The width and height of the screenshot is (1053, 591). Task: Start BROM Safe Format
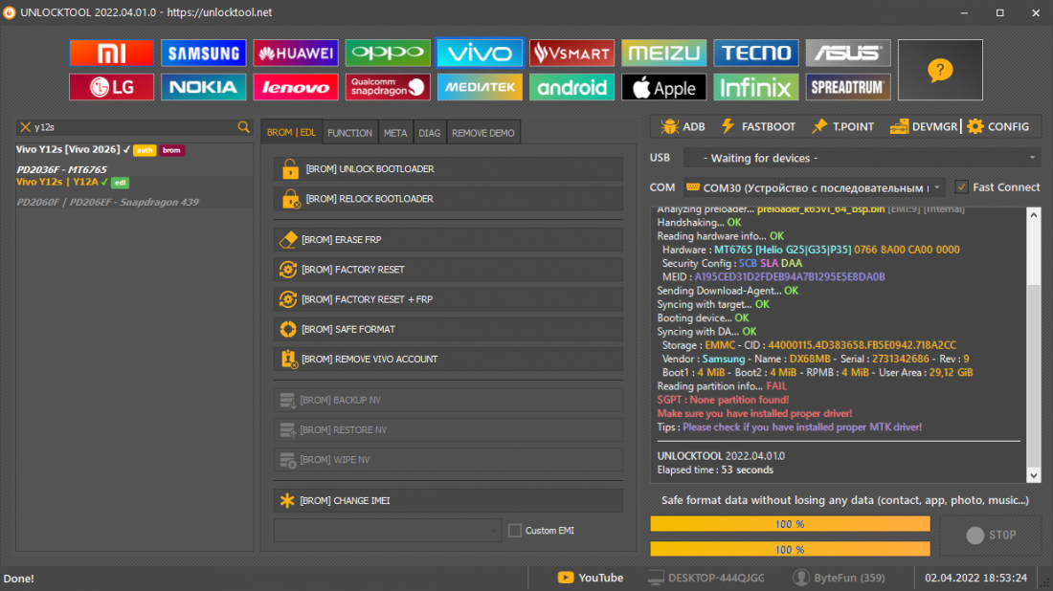(x=448, y=329)
